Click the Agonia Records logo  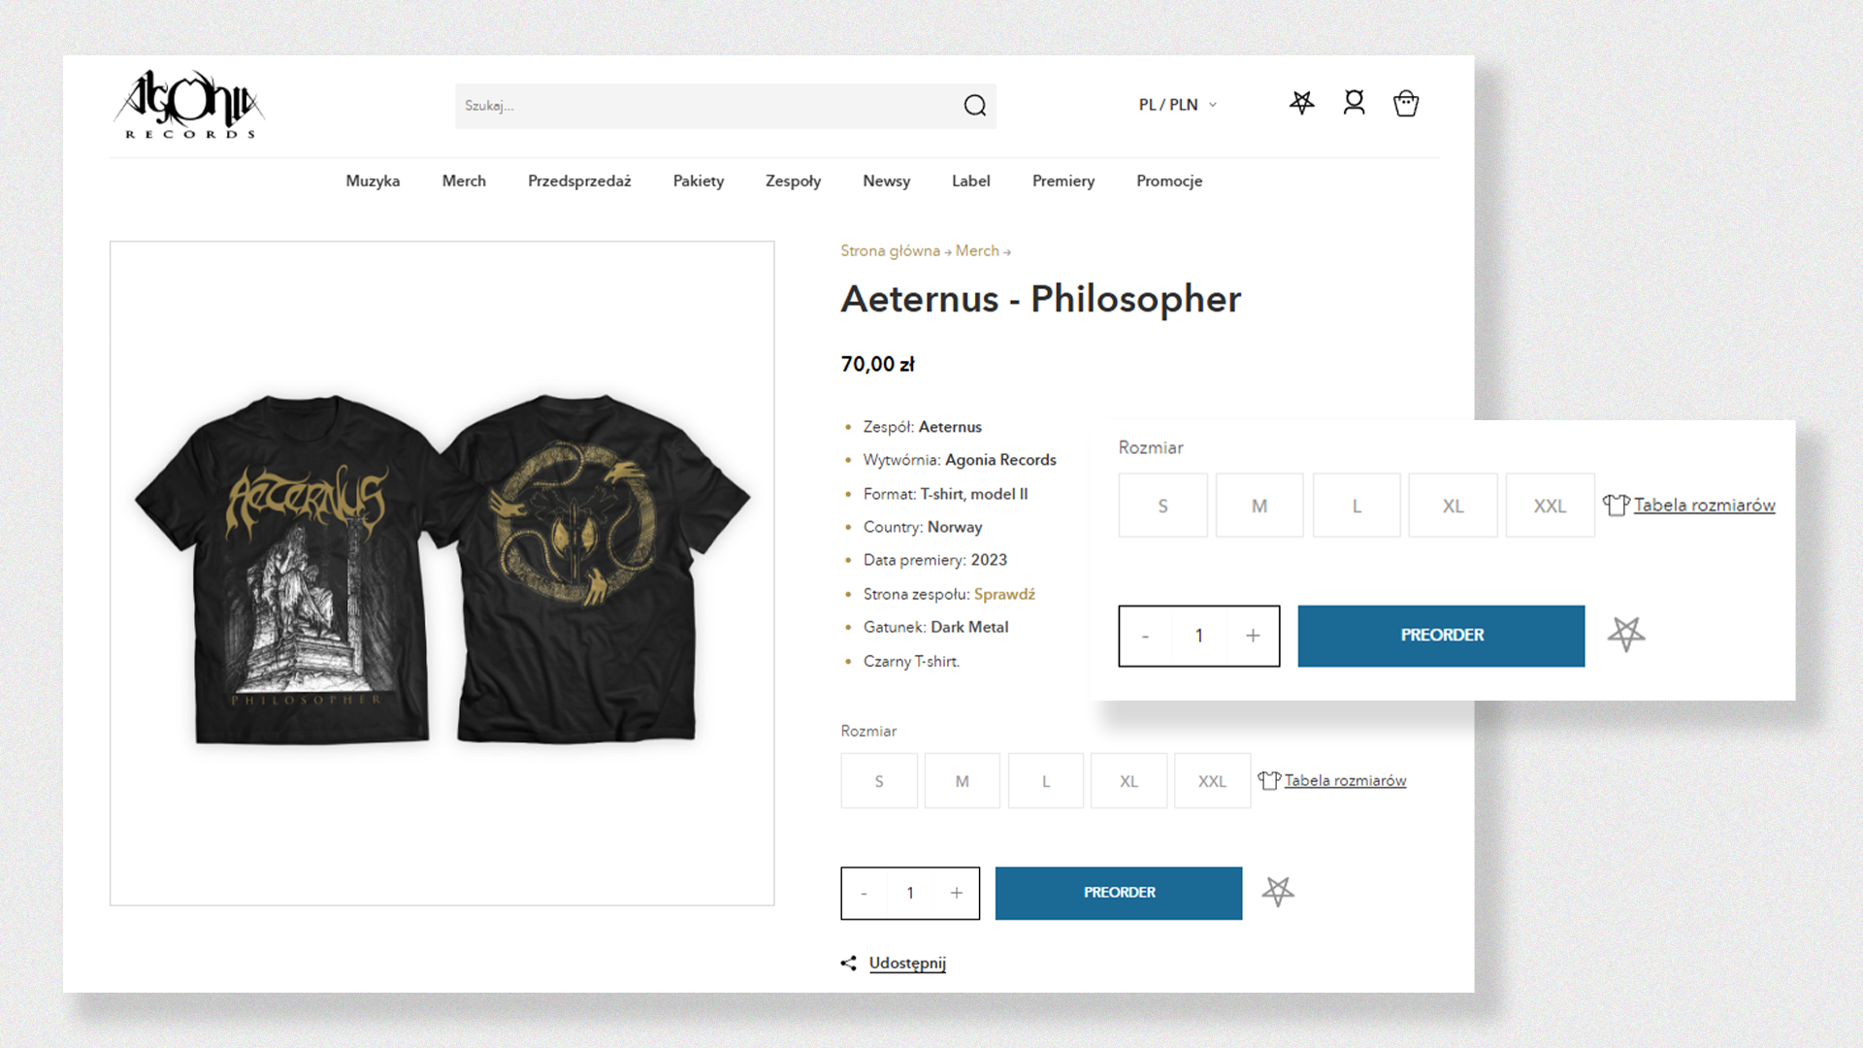click(189, 105)
